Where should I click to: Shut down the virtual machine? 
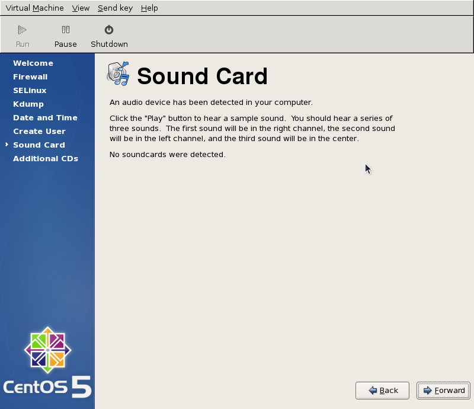(109, 36)
